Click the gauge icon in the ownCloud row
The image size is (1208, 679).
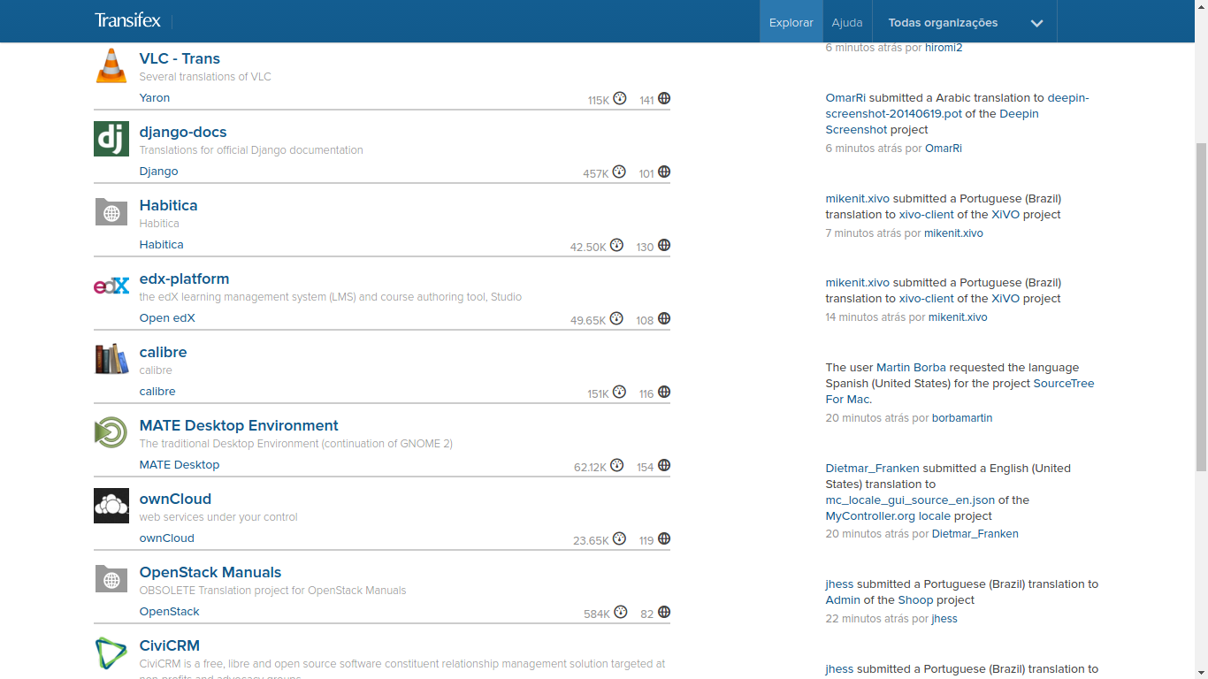pyautogui.click(x=619, y=538)
